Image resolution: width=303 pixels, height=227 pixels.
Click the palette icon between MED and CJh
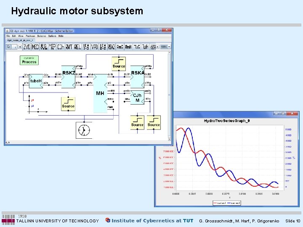[x=52, y=47]
